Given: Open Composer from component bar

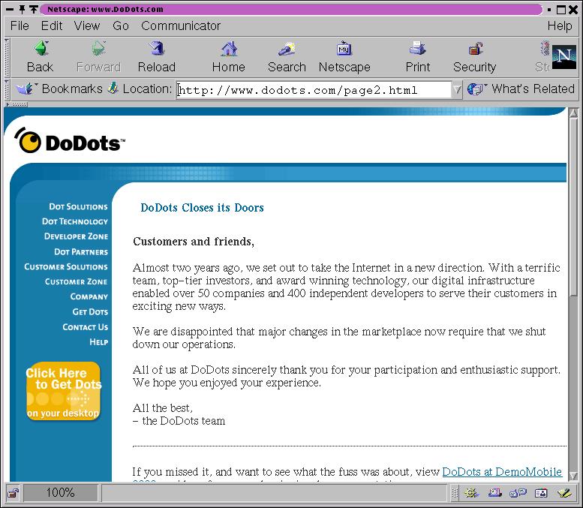Looking at the screenshot, I should click(x=564, y=494).
